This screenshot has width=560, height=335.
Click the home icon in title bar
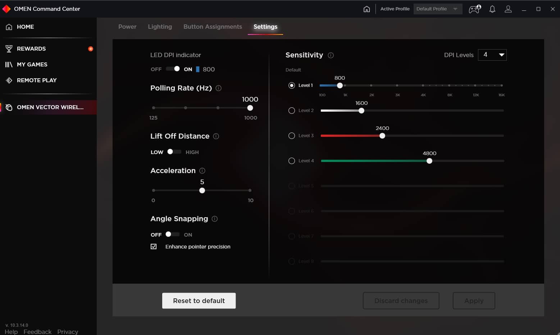point(366,9)
